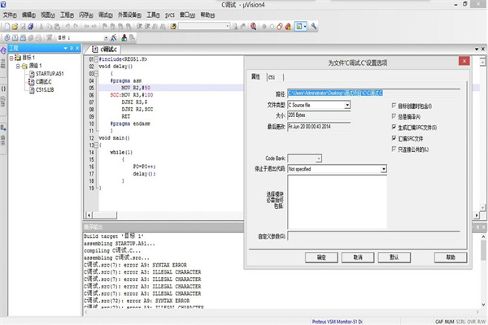488x325 pixels.
Task: Click the folder icon beside search combo
Action: click(173, 27)
